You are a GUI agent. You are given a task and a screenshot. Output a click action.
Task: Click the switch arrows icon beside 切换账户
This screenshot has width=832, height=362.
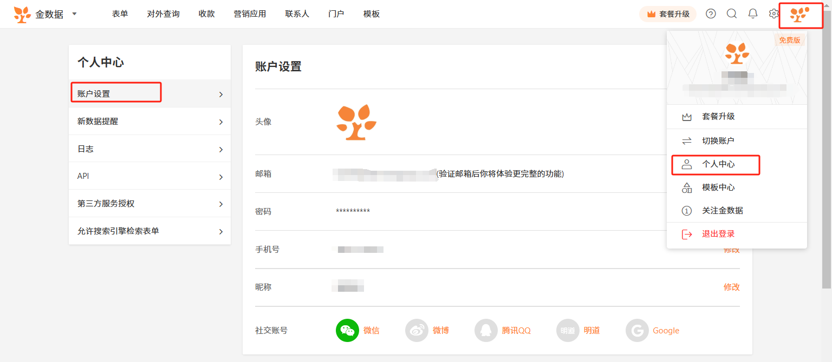pos(687,141)
